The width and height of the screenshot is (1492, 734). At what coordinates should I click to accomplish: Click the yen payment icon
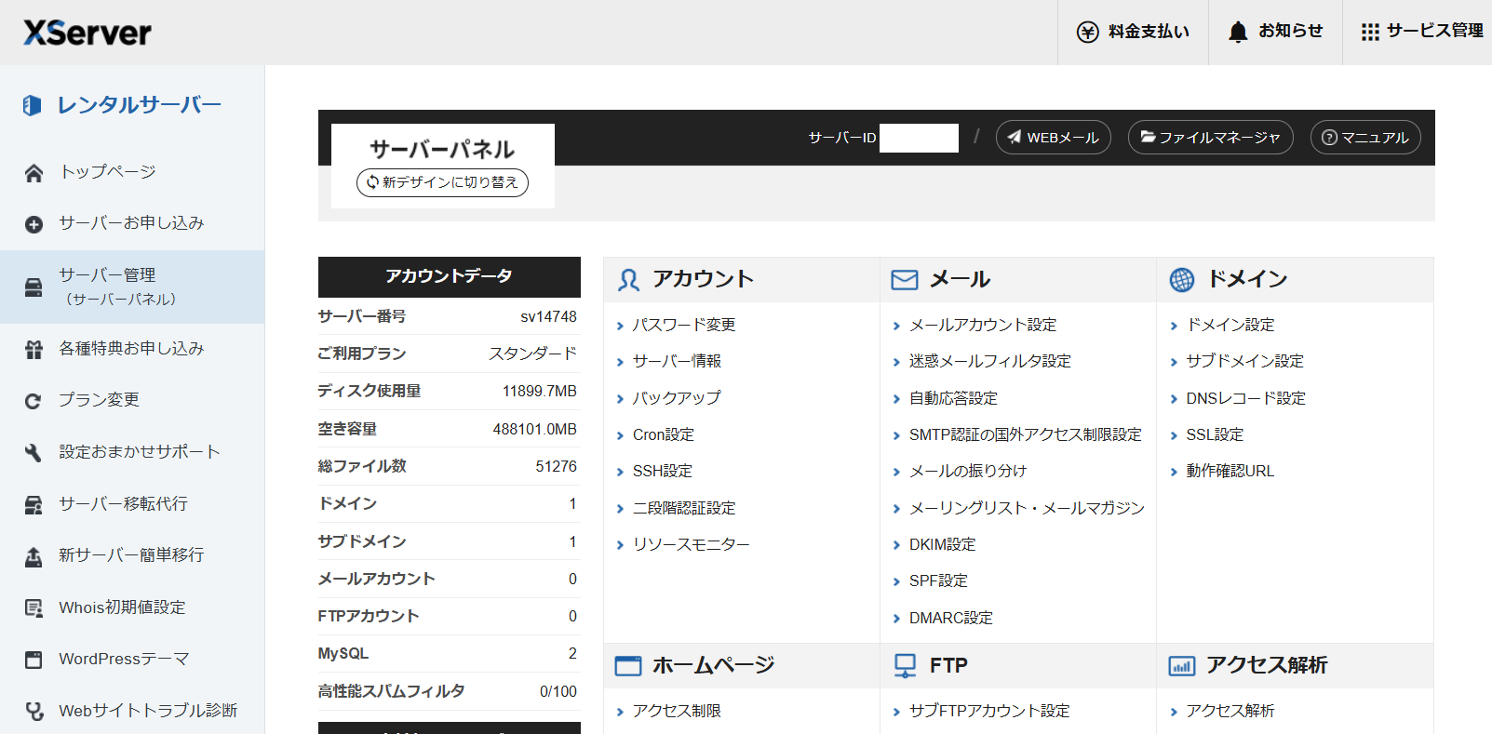coord(1087,32)
